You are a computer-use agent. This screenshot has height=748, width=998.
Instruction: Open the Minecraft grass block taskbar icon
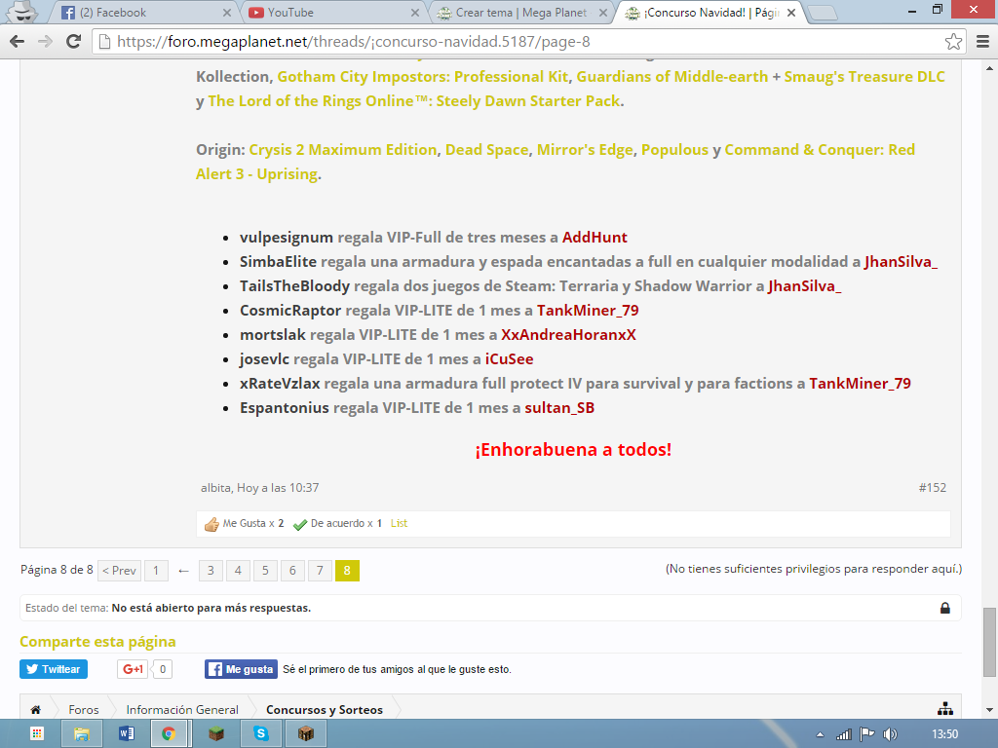[x=216, y=734]
